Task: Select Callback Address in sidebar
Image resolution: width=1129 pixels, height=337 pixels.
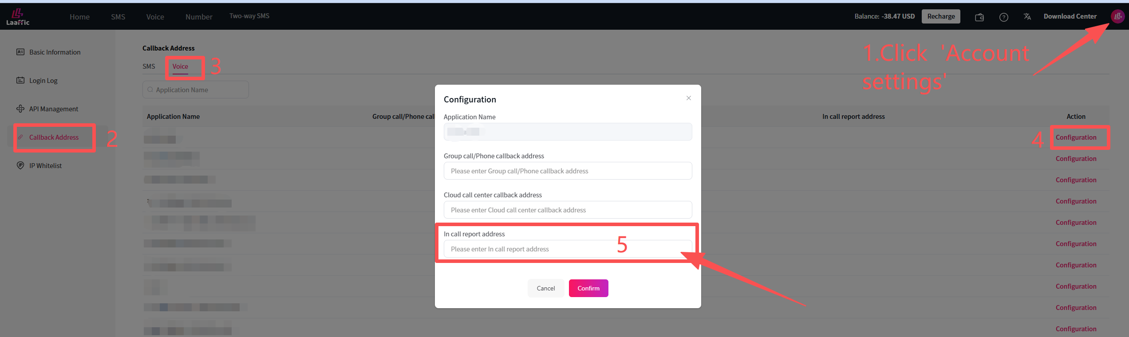Action: (54, 137)
